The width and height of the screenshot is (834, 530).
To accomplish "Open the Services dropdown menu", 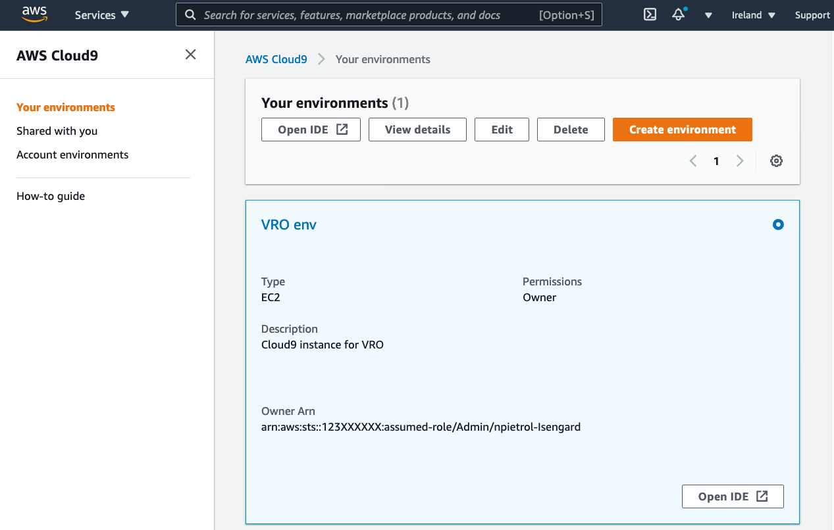I will click(102, 15).
